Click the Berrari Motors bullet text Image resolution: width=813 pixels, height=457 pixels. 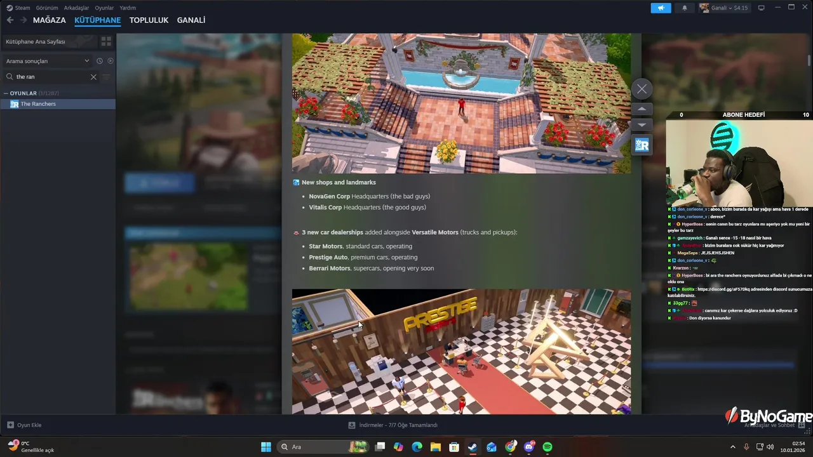tap(371, 268)
